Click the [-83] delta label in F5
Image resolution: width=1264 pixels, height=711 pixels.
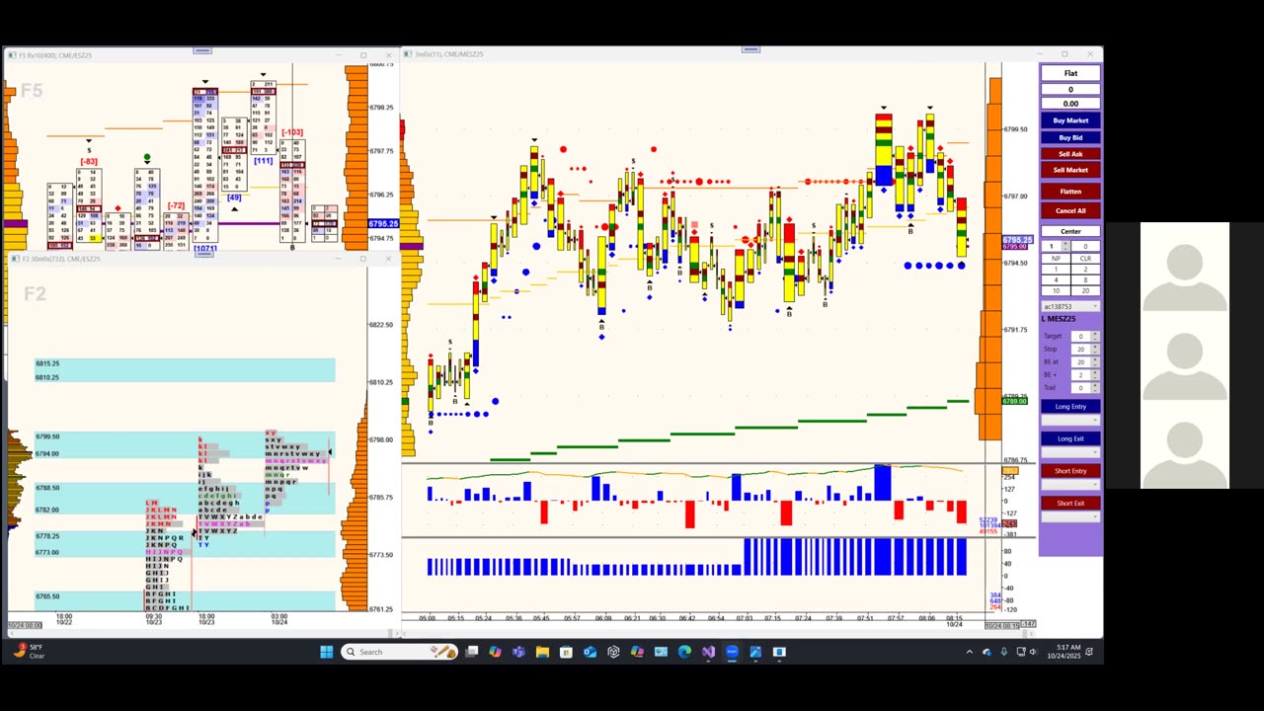pos(89,162)
